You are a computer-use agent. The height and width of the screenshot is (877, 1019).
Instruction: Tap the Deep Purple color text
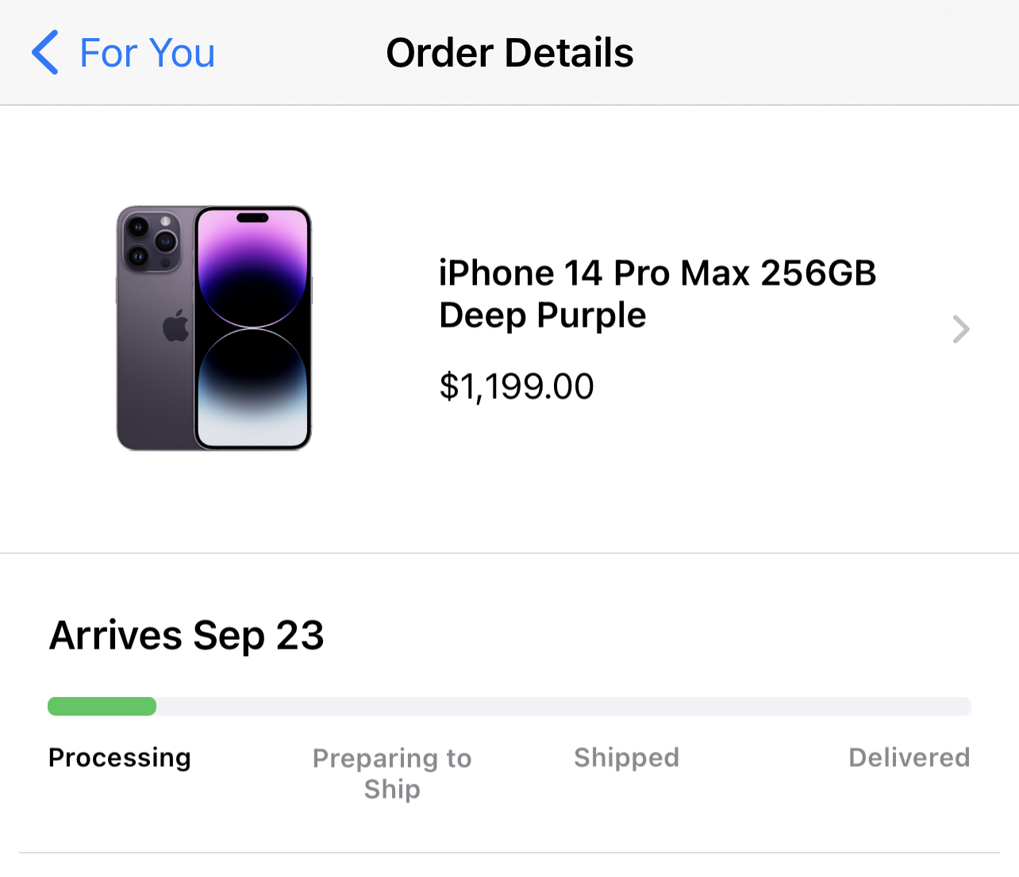tap(543, 316)
